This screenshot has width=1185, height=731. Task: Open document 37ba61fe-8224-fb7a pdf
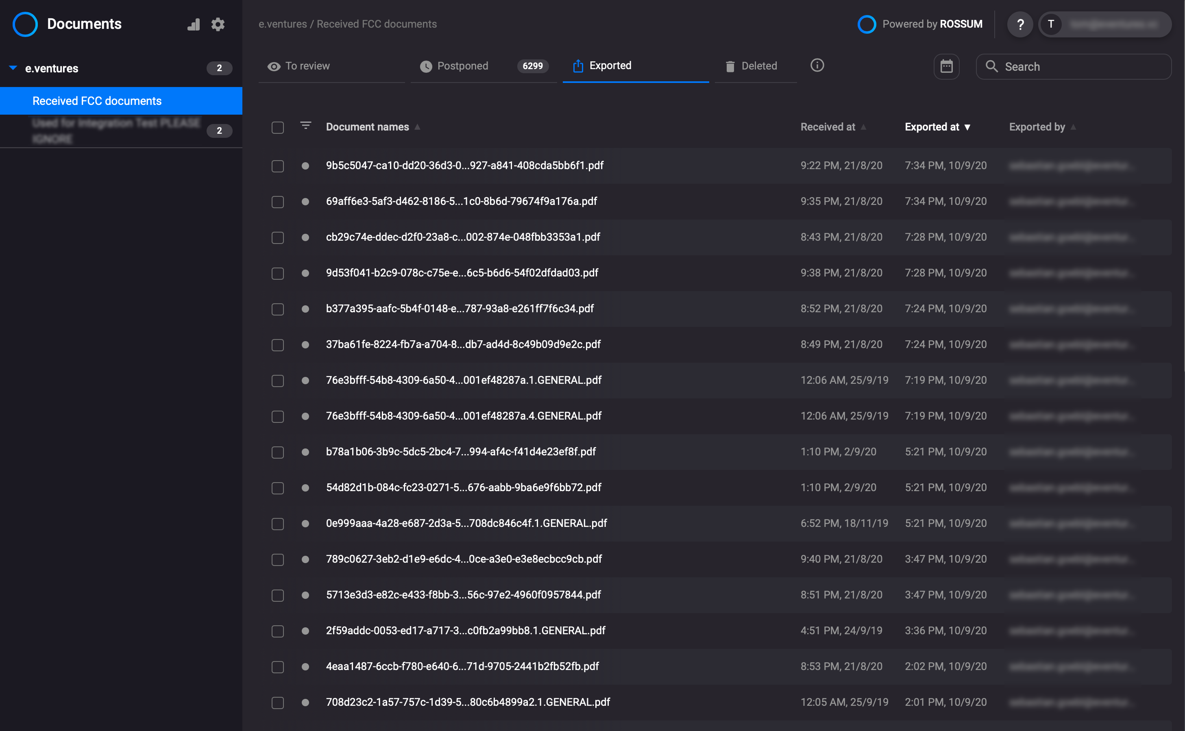(x=463, y=344)
